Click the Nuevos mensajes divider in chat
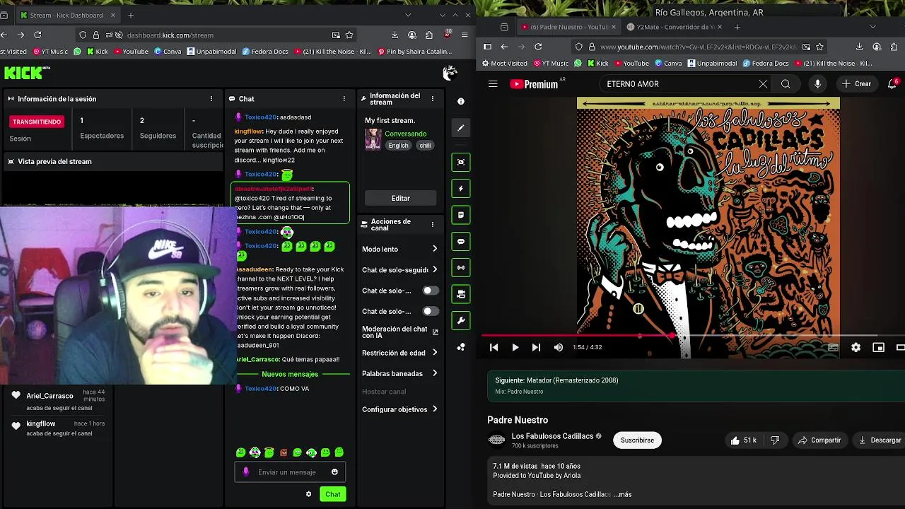Viewport: 905px width, 509px height. 291,374
